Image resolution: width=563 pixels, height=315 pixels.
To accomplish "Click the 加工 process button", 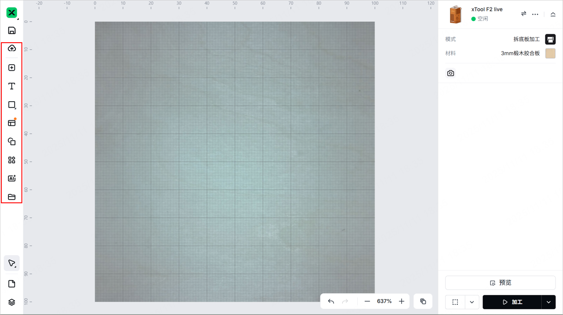I will pyautogui.click(x=512, y=302).
